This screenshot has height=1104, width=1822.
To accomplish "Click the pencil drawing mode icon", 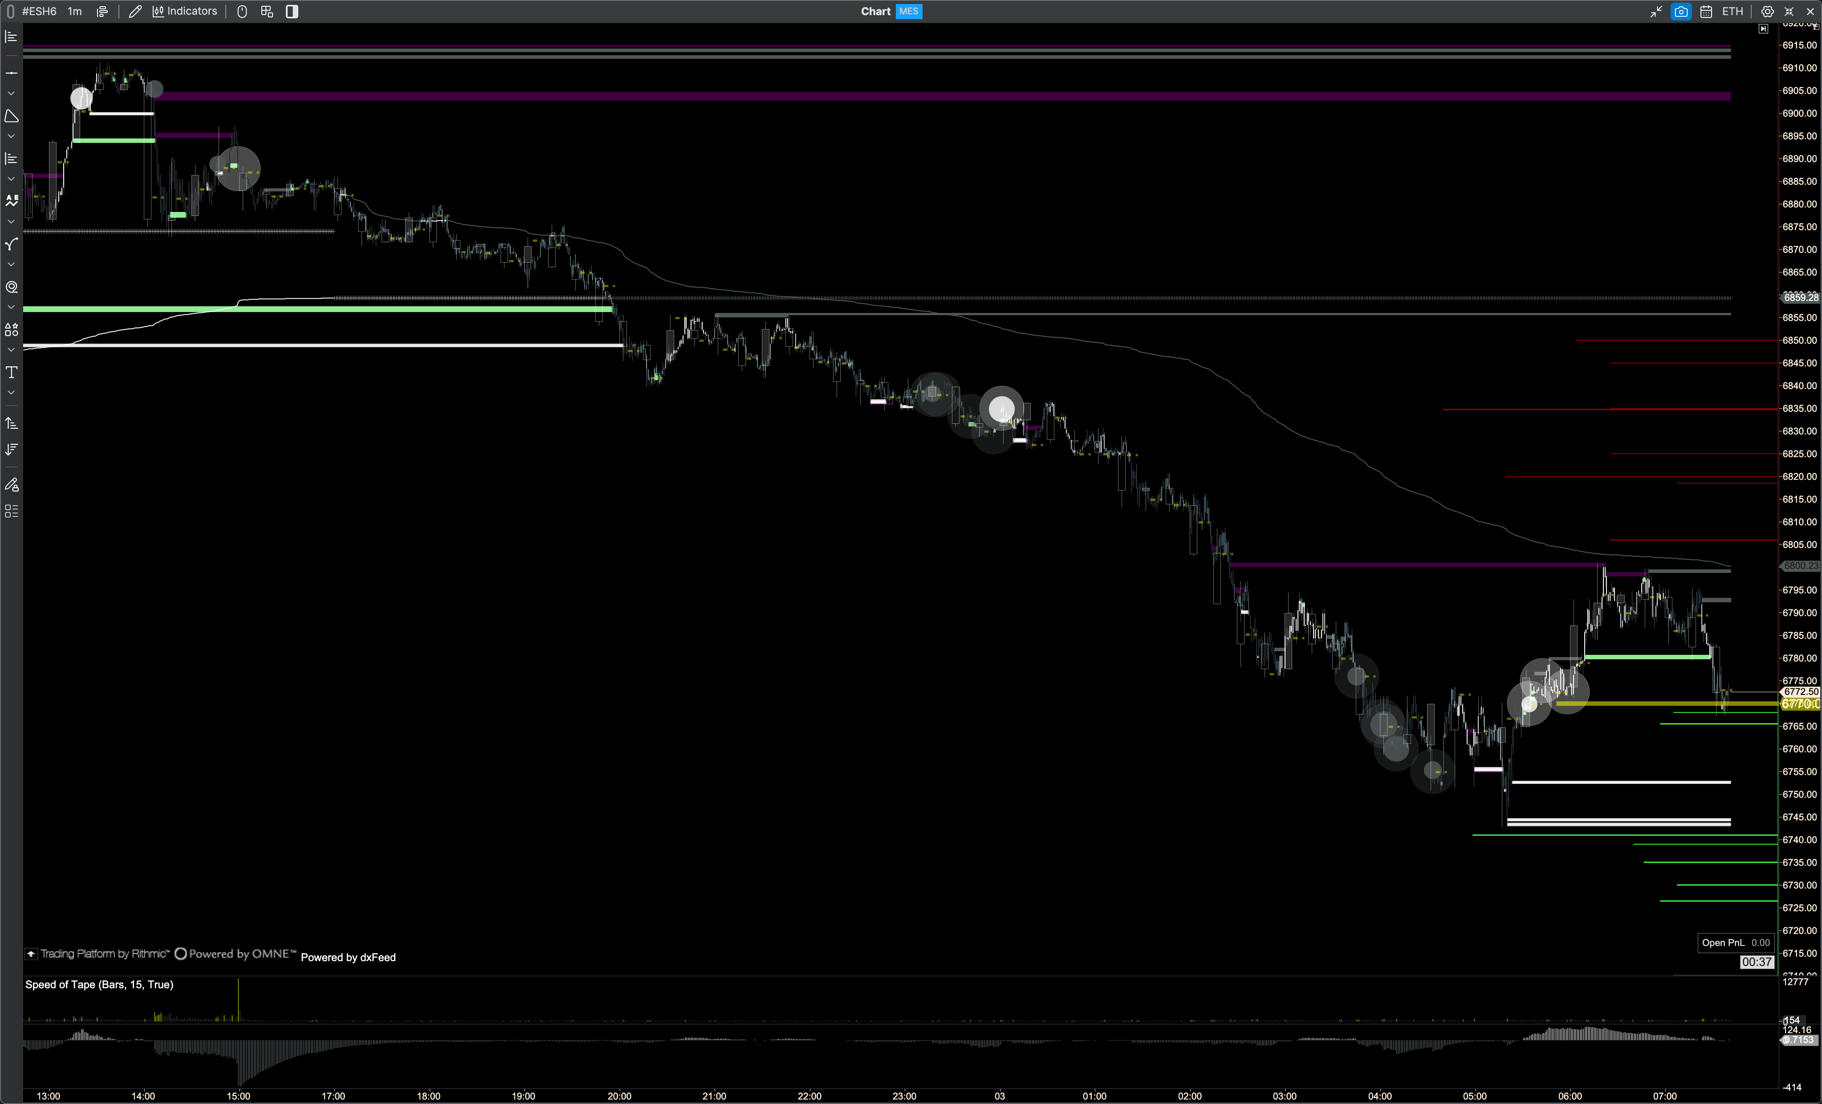I will [134, 11].
